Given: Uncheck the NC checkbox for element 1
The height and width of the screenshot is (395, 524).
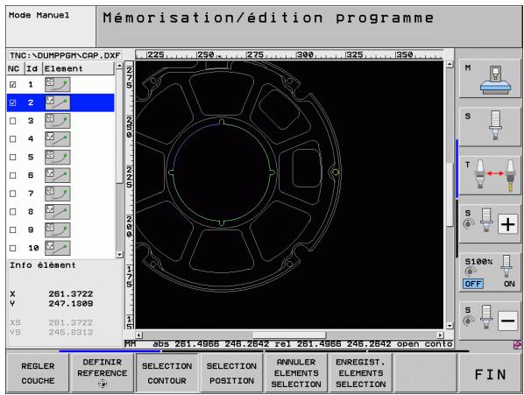Looking at the screenshot, I should pyautogui.click(x=12, y=84).
